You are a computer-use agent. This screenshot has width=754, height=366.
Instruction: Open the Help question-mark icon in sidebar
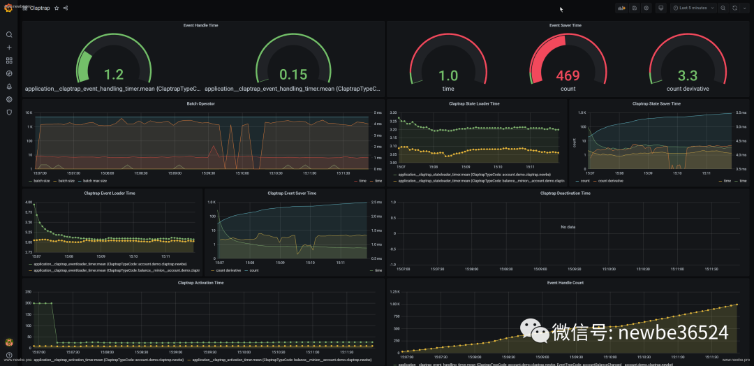point(9,356)
